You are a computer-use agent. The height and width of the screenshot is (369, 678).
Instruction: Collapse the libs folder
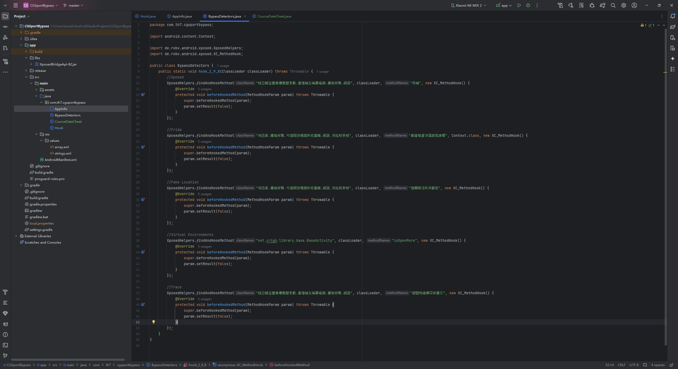click(x=26, y=58)
